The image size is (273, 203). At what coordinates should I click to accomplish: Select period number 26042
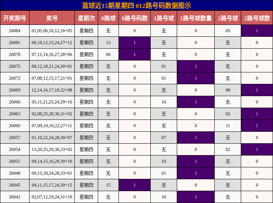click(15, 197)
